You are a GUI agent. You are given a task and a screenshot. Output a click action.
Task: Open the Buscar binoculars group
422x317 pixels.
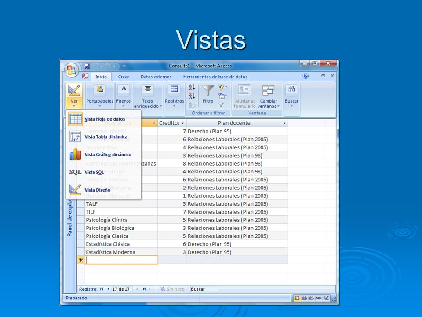tap(291, 96)
